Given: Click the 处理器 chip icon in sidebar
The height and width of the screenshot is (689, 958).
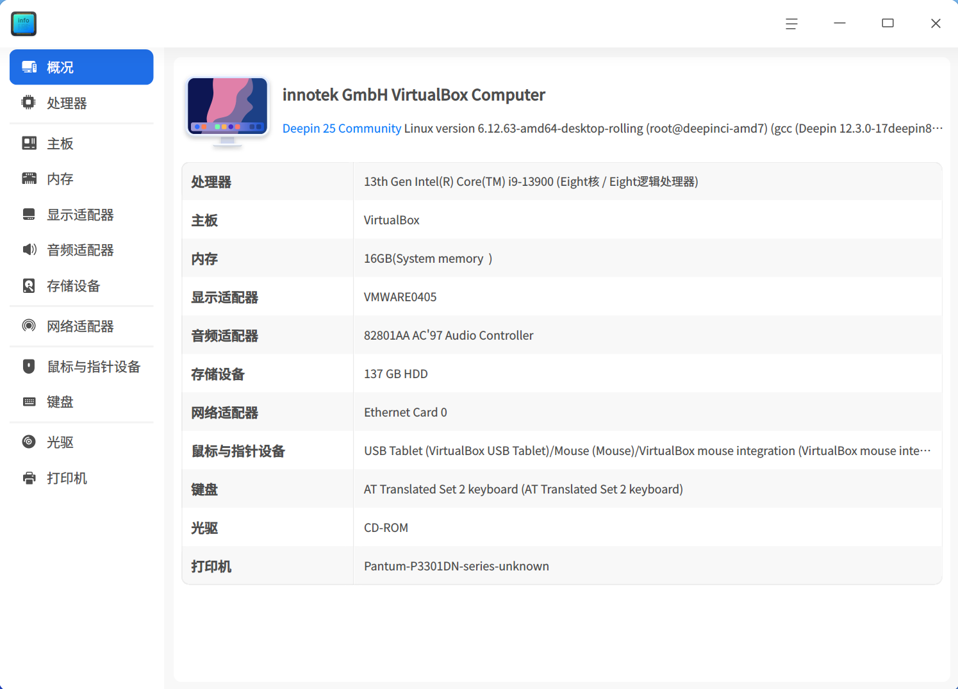Looking at the screenshot, I should pos(29,103).
